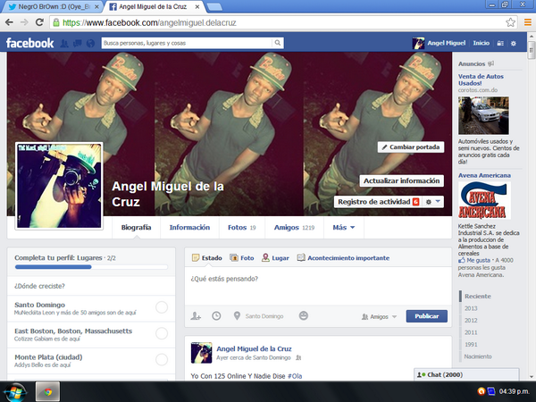Open gear dropdown beside Registro de actividad
The image size is (536, 402).
pos(432,202)
